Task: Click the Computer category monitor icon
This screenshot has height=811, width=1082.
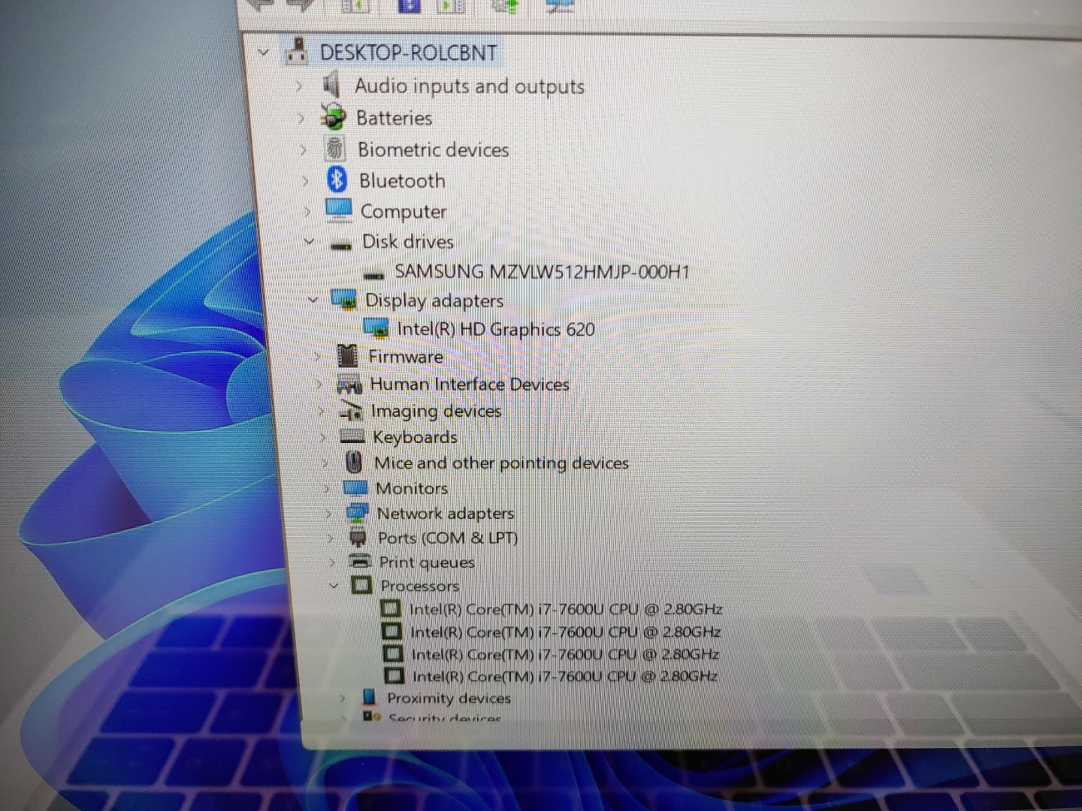Action: click(338, 210)
